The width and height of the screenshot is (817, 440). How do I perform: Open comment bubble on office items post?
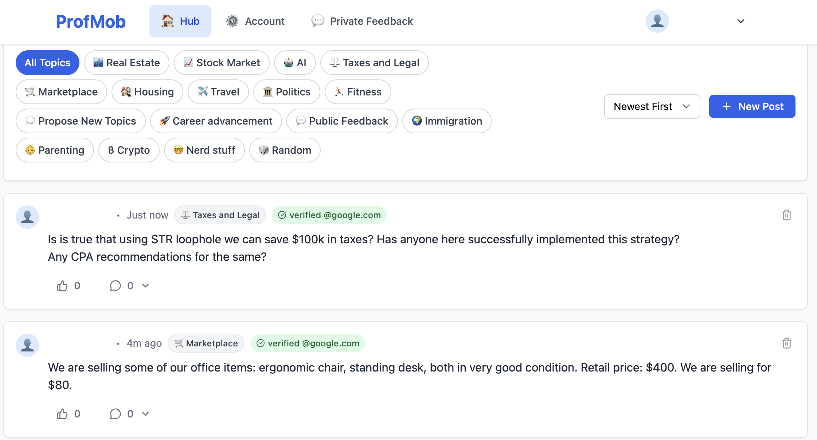(x=116, y=414)
